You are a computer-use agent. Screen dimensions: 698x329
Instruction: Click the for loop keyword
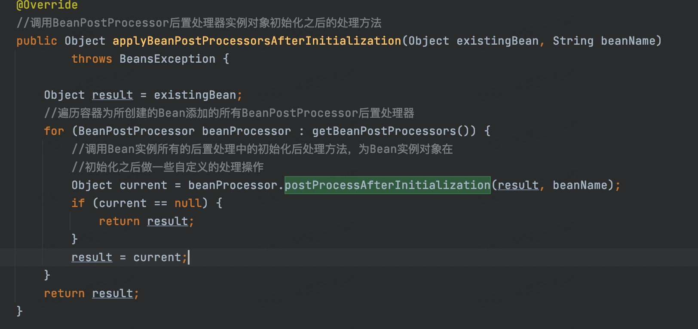[x=54, y=131]
